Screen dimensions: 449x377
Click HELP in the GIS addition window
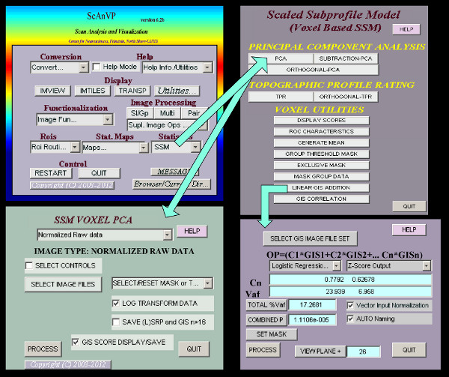409,229
